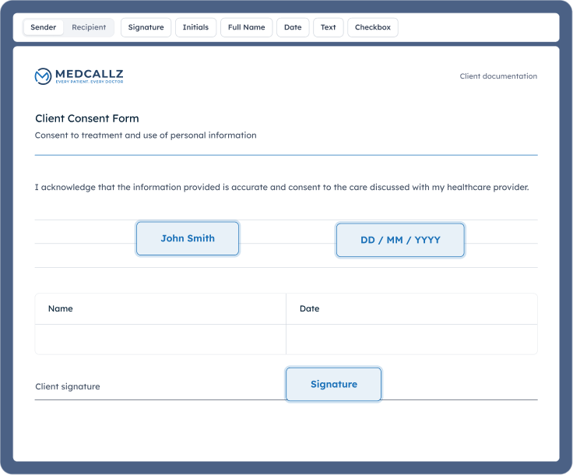
Task: Click 'Consent to treatment and use of personal information'
Action: (146, 135)
